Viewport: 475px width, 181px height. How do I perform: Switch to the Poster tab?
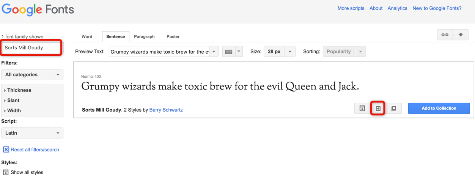[173, 37]
